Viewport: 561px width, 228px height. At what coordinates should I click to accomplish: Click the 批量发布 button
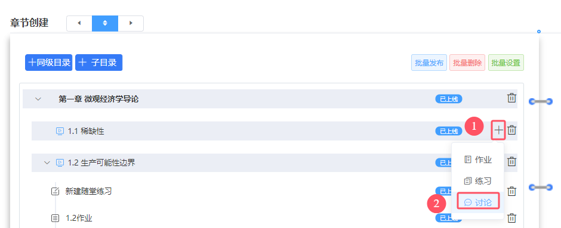(x=429, y=63)
